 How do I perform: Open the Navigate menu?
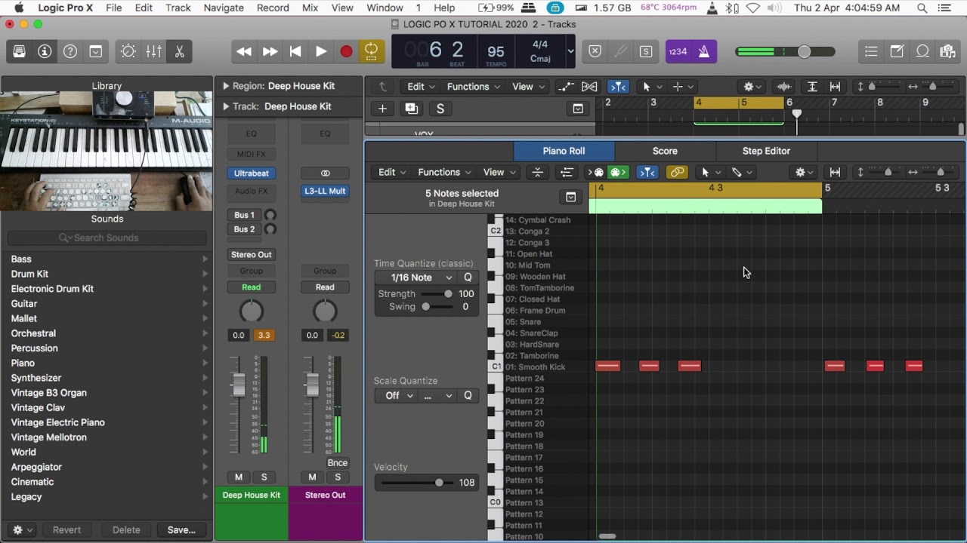point(224,8)
